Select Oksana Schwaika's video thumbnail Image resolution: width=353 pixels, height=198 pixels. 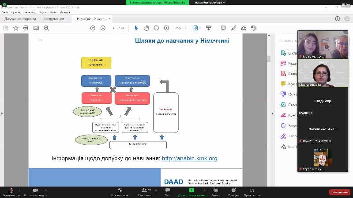(x=326, y=73)
